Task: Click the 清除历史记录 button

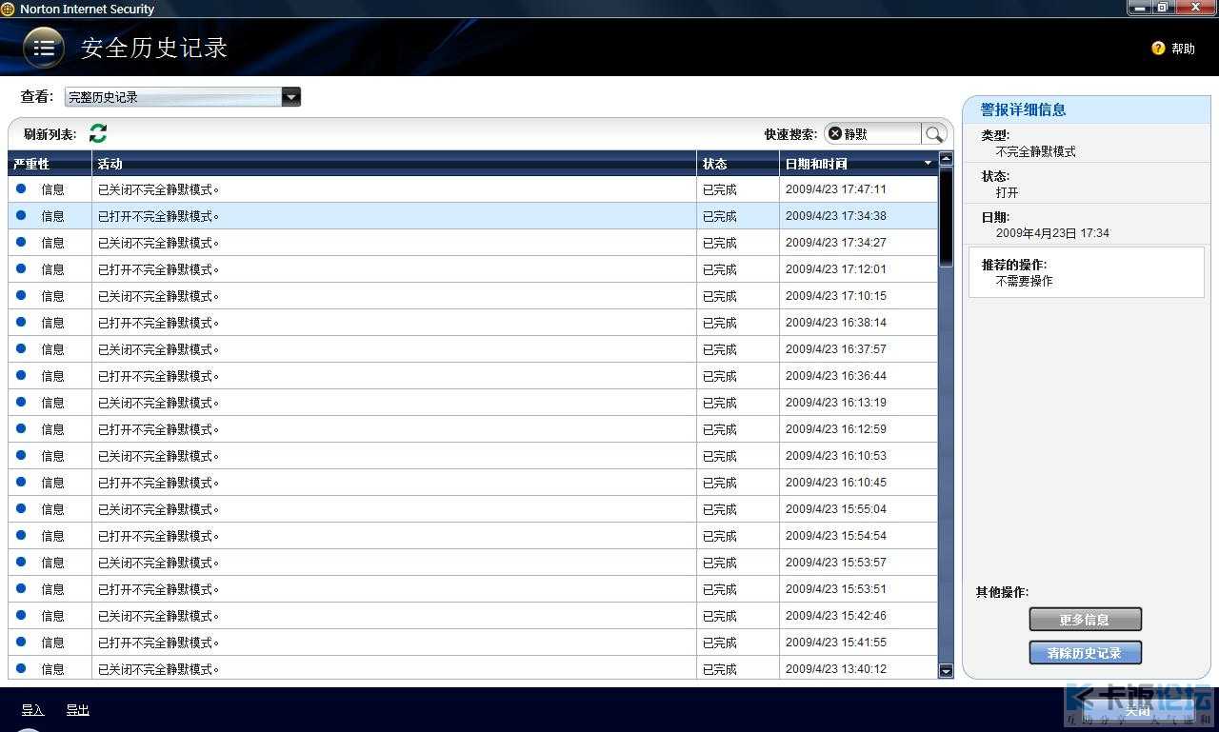Action: [x=1085, y=653]
